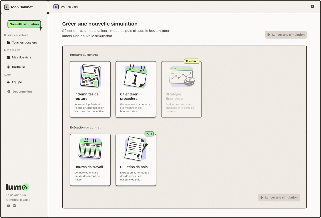The height and width of the screenshot is (218, 321).
Task: Click the payslip icon for Bulletins de paie
Action: (x=136, y=149)
